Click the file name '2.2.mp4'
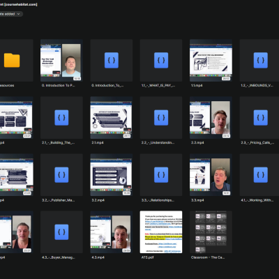This screenshot has height=279, width=279. [197, 143]
